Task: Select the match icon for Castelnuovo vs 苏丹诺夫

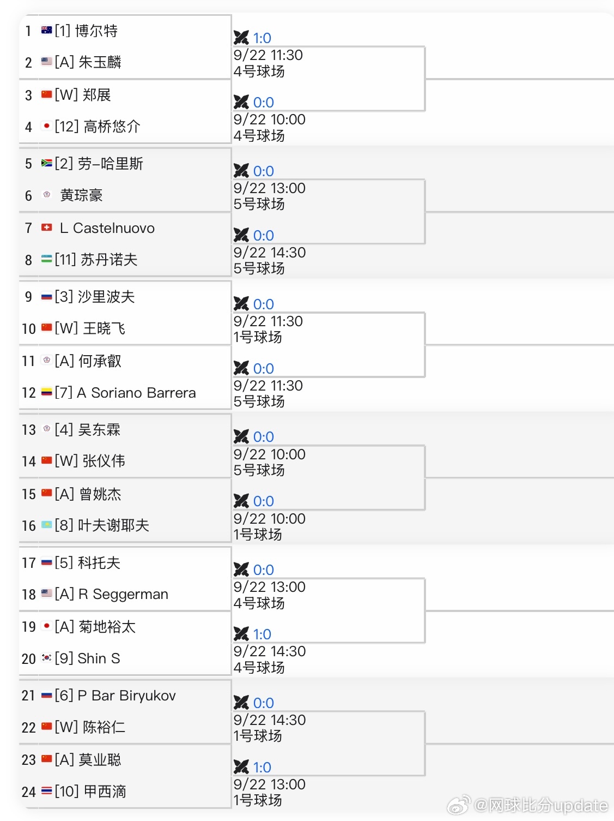Action: point(241,235)
